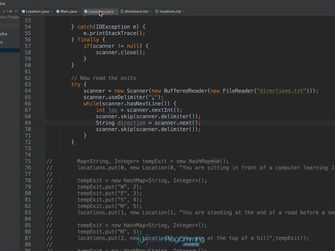Click the Location.java class file icon
Screen dimensions: 335x251
(x=23, y=12)
